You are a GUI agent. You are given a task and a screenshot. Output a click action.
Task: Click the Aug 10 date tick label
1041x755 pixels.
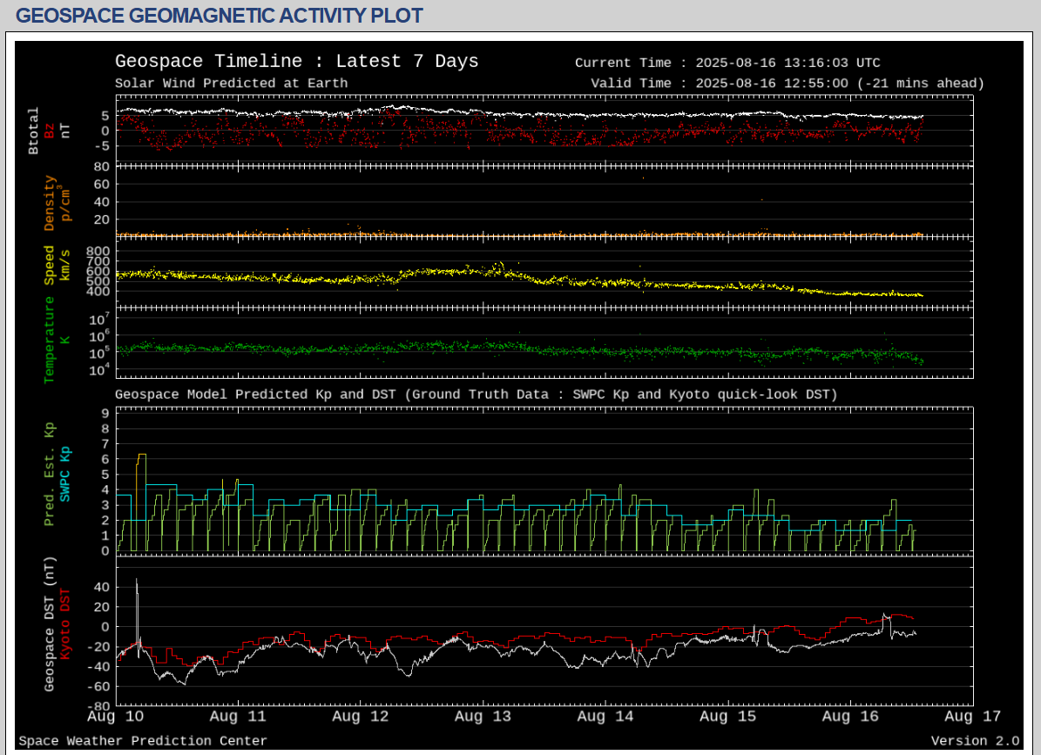[x=118, y=717]
